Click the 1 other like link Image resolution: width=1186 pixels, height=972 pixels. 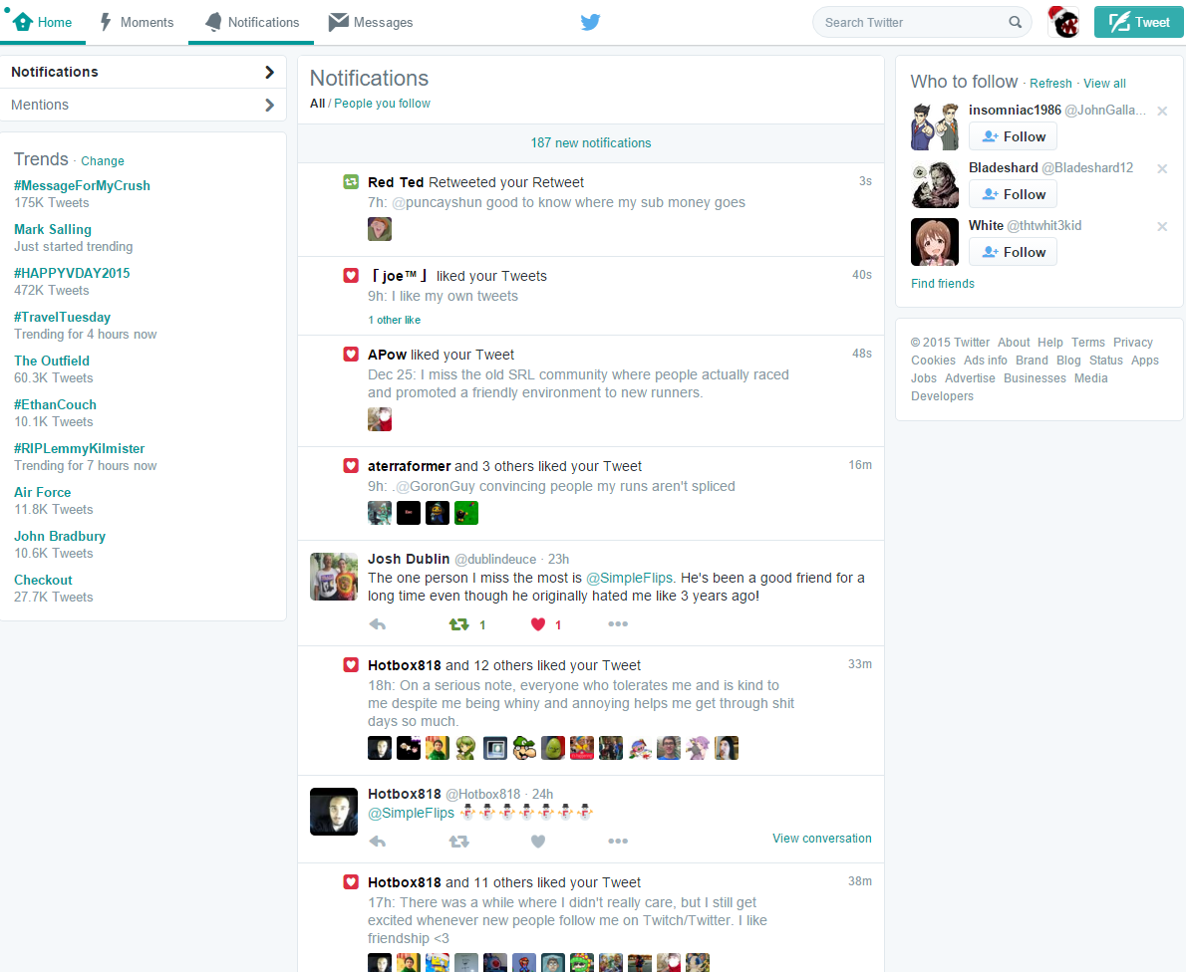pyautogui.click(x=394, y=320)
